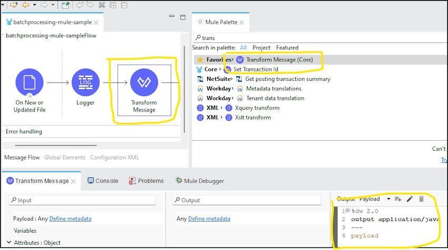Select the Transform Message properties tab

point(42,181)
